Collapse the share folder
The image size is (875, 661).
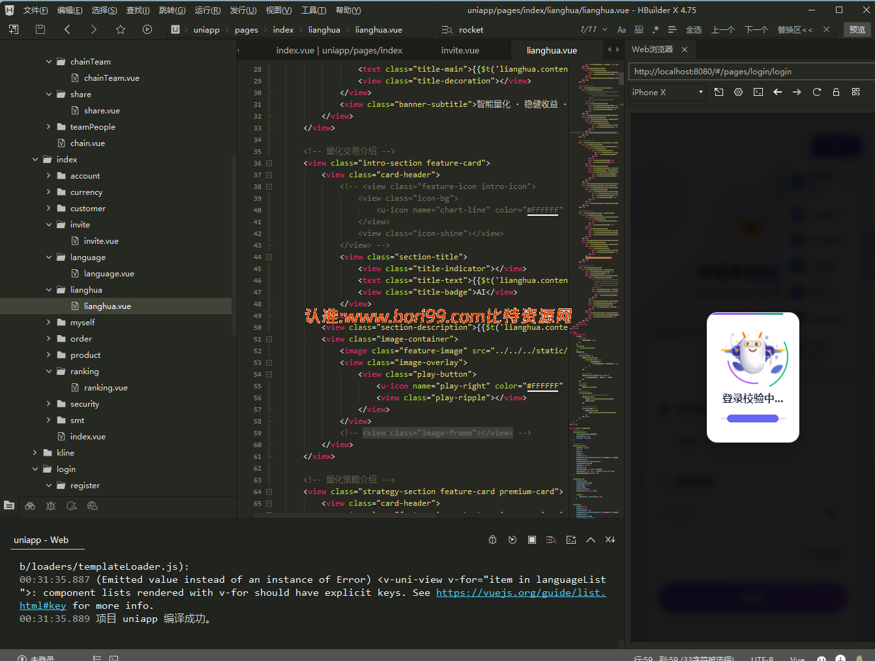point(49,94)
